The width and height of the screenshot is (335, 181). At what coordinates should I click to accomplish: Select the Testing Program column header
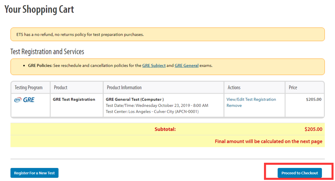pyautogui.click(x=29, y=87)
